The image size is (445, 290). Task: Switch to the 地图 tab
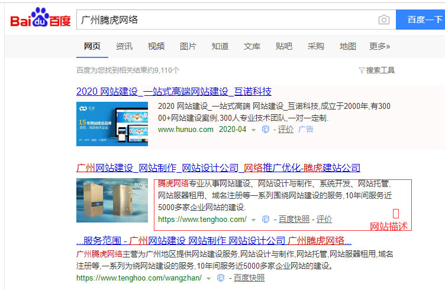click(348, 47)
